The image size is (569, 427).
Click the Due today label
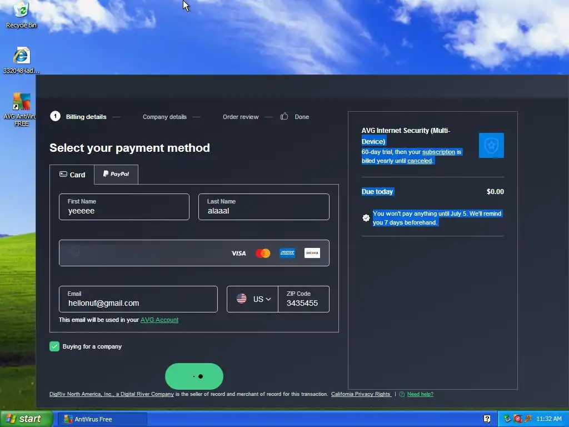pos(377,192)
